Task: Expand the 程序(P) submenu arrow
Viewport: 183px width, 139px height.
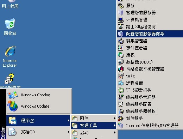Action: pos(68,121)
